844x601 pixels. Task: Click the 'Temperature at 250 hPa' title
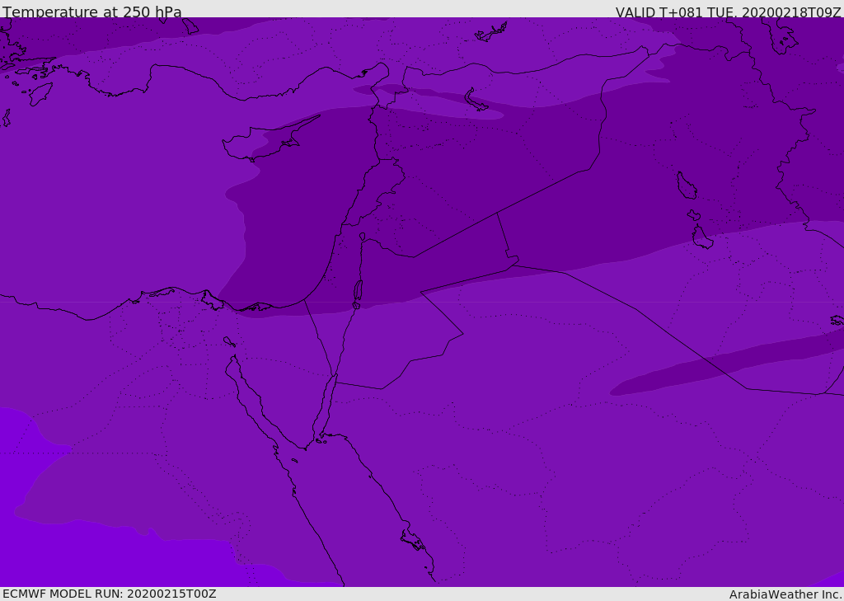coord(92,12)
